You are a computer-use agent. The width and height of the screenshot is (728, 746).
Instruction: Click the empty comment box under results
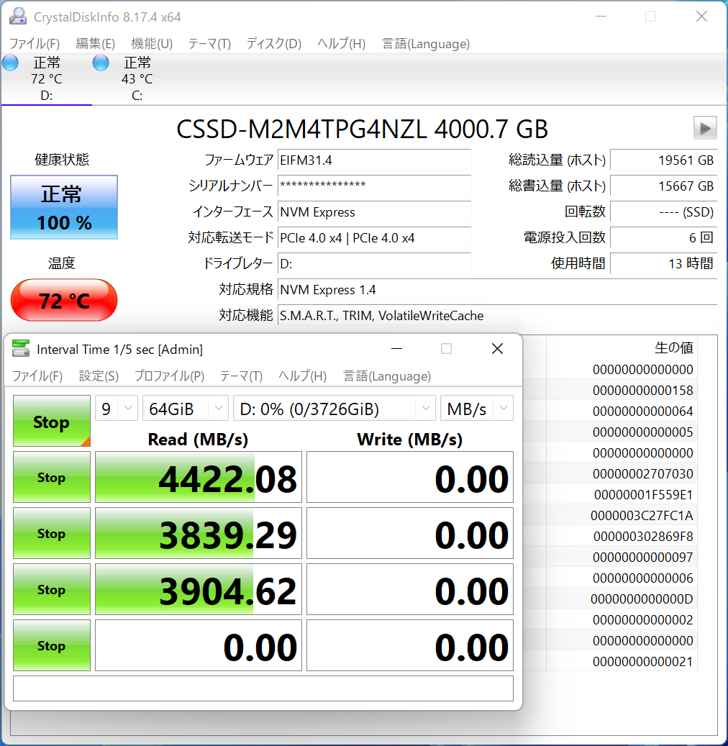point(263,688)
